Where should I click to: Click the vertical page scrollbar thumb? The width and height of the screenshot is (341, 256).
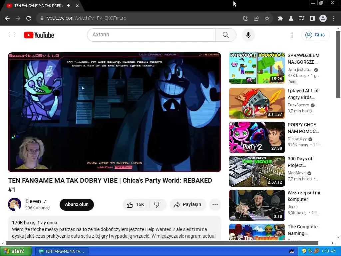338,65
